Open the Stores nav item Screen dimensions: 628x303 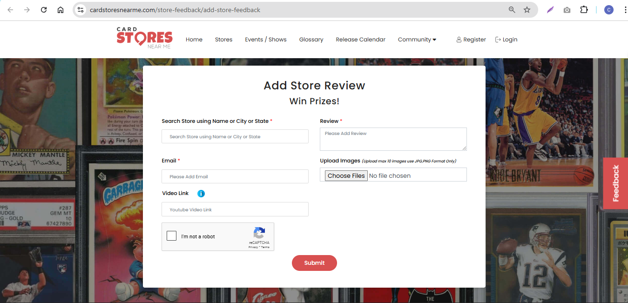pyautogui.click(x=223, y=40)
